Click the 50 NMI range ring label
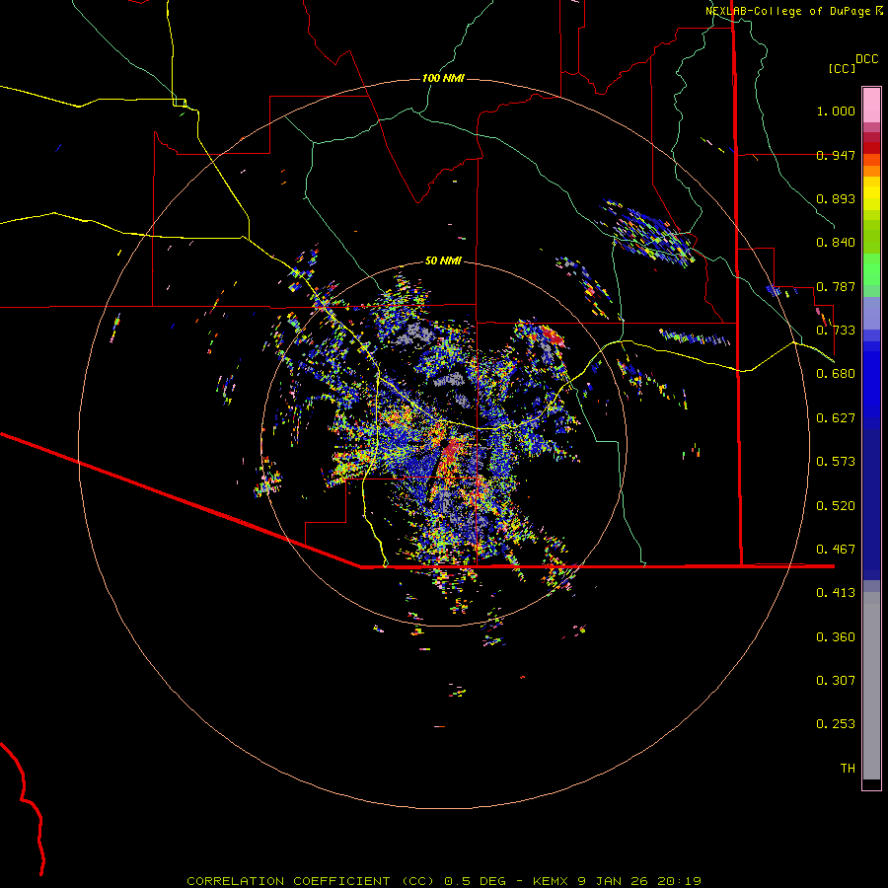The width and height of the screenshot is (888, 888). coord(443,260)
